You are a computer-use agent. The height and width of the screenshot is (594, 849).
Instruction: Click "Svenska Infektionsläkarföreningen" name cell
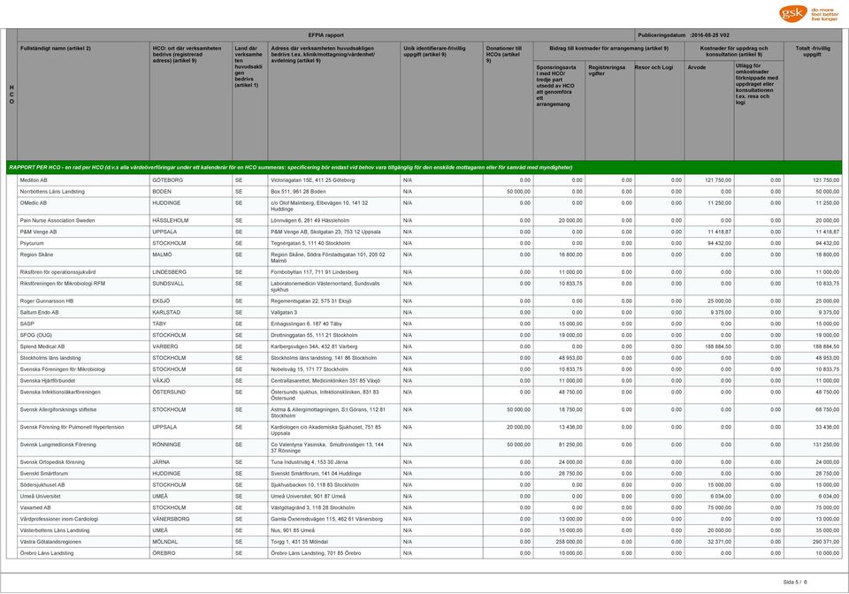click(x=83, y=395)
